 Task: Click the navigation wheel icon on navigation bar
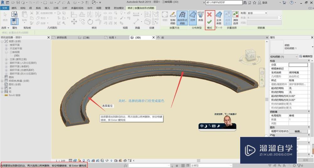262,73
